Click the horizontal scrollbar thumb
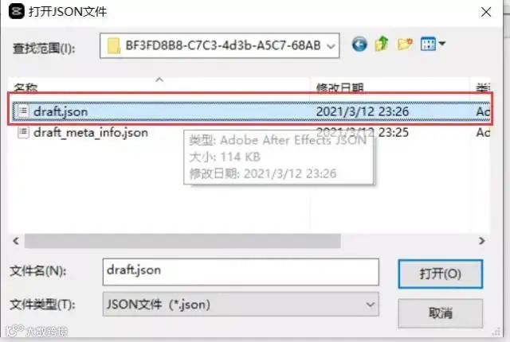 pos(182,241)
